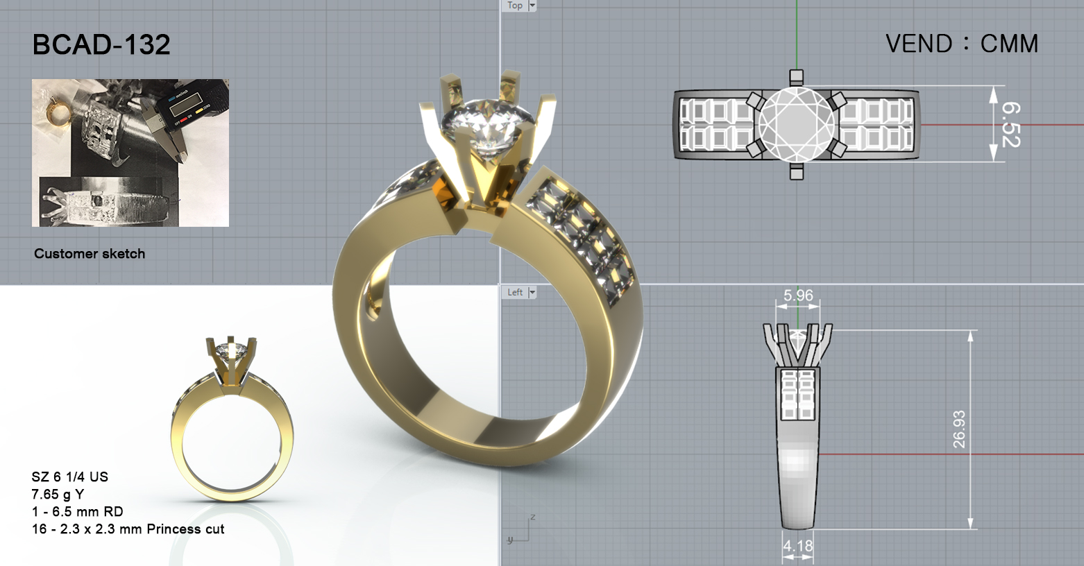Open the Left viewport dropdown arrow
The image size is (1084, 566).
532,293
